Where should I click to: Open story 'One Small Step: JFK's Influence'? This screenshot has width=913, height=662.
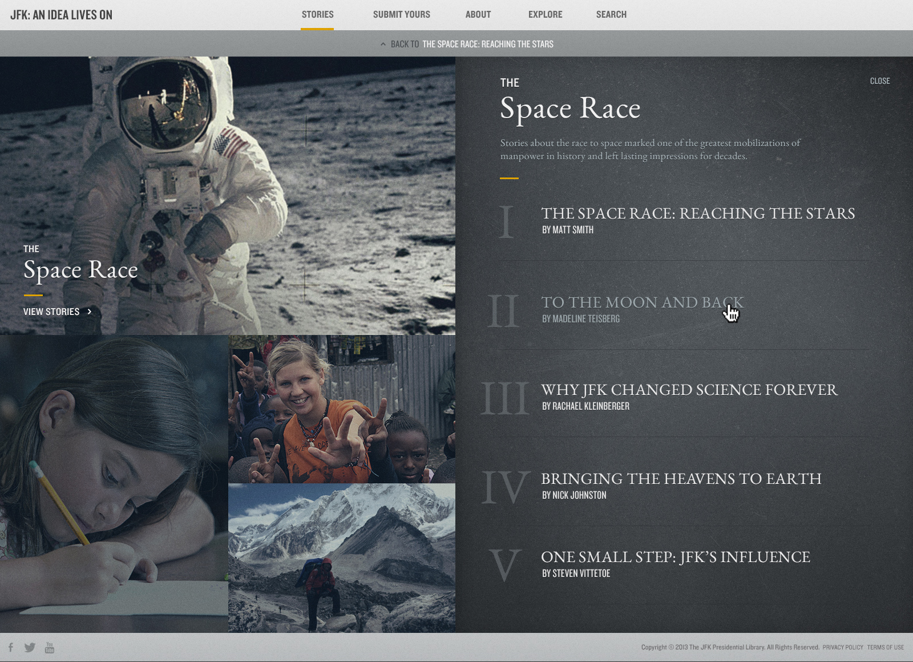tap(676, 557)
